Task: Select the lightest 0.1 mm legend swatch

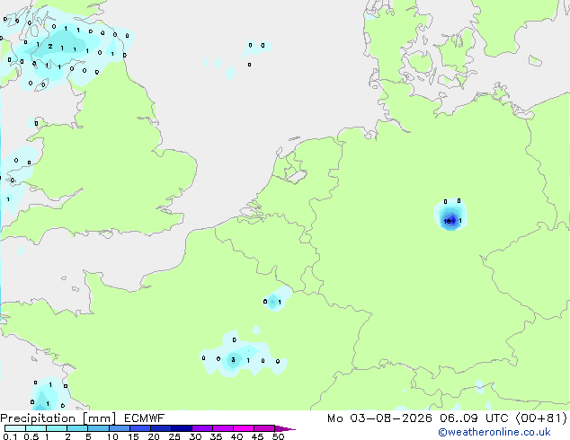Action: (15, 428)
